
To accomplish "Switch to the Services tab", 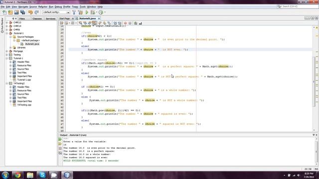I will pos(50,19).
